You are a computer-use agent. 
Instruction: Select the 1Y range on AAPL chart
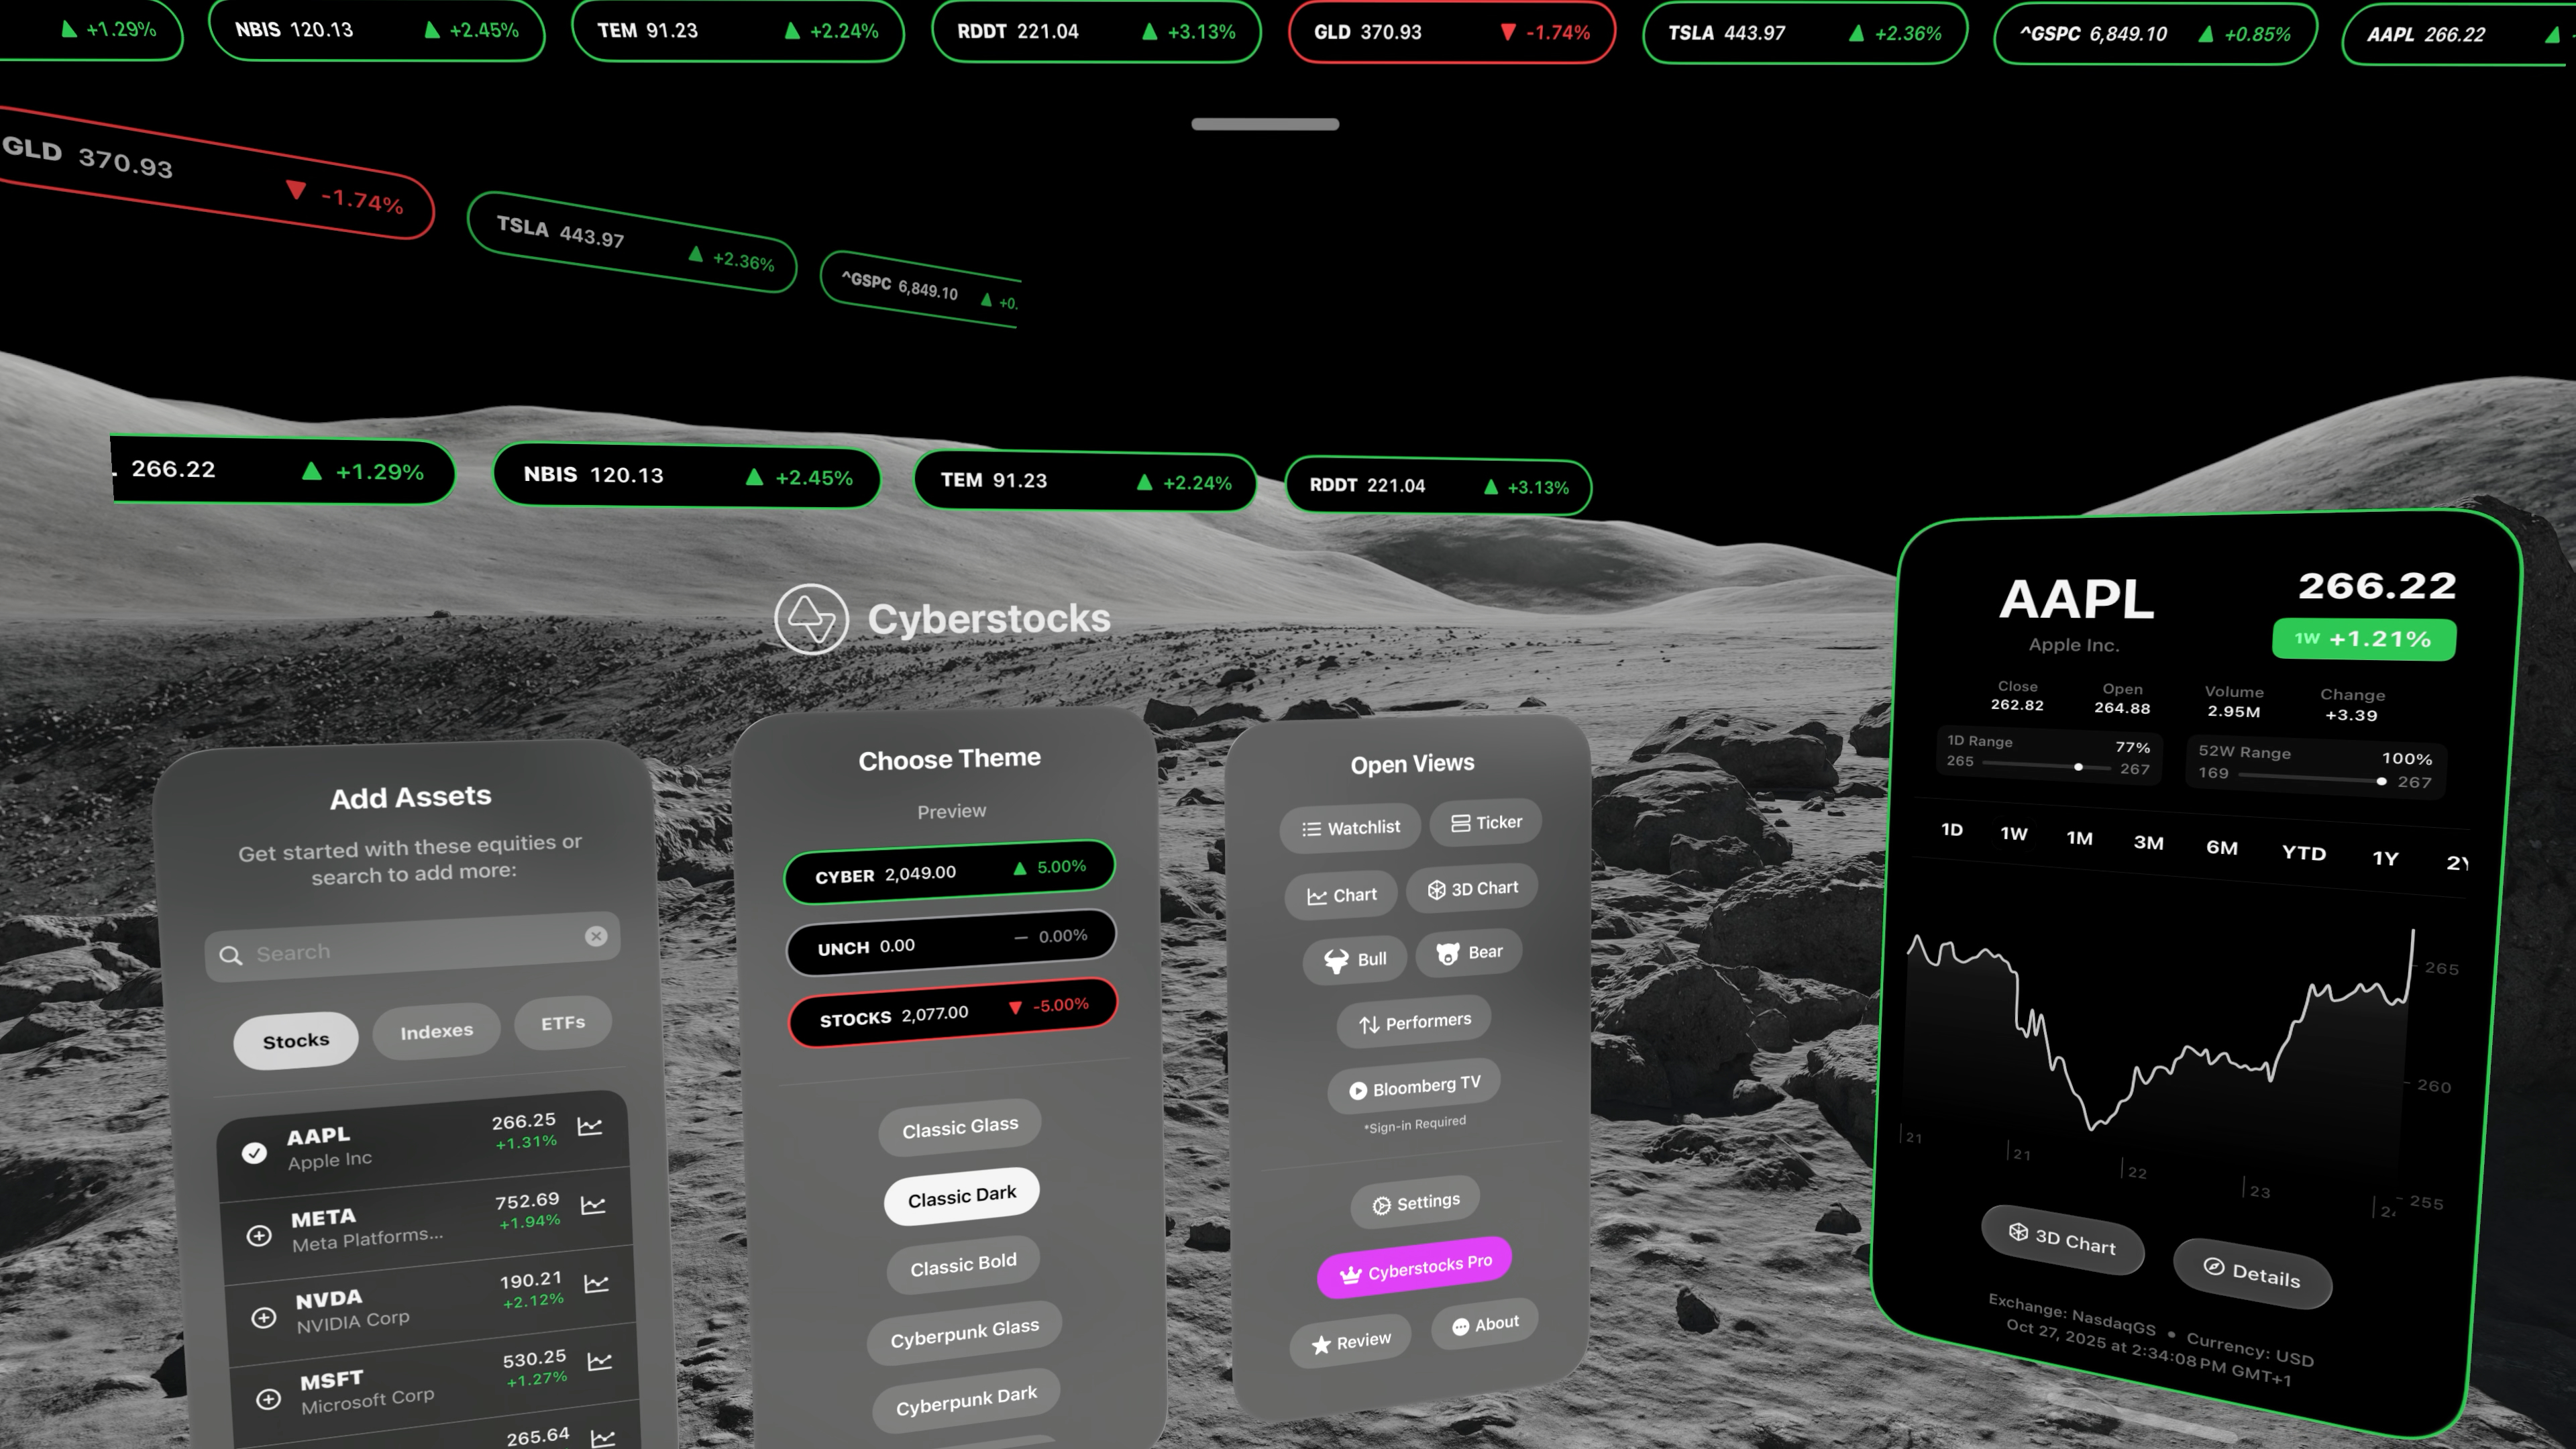click(x=2386, y=858)
